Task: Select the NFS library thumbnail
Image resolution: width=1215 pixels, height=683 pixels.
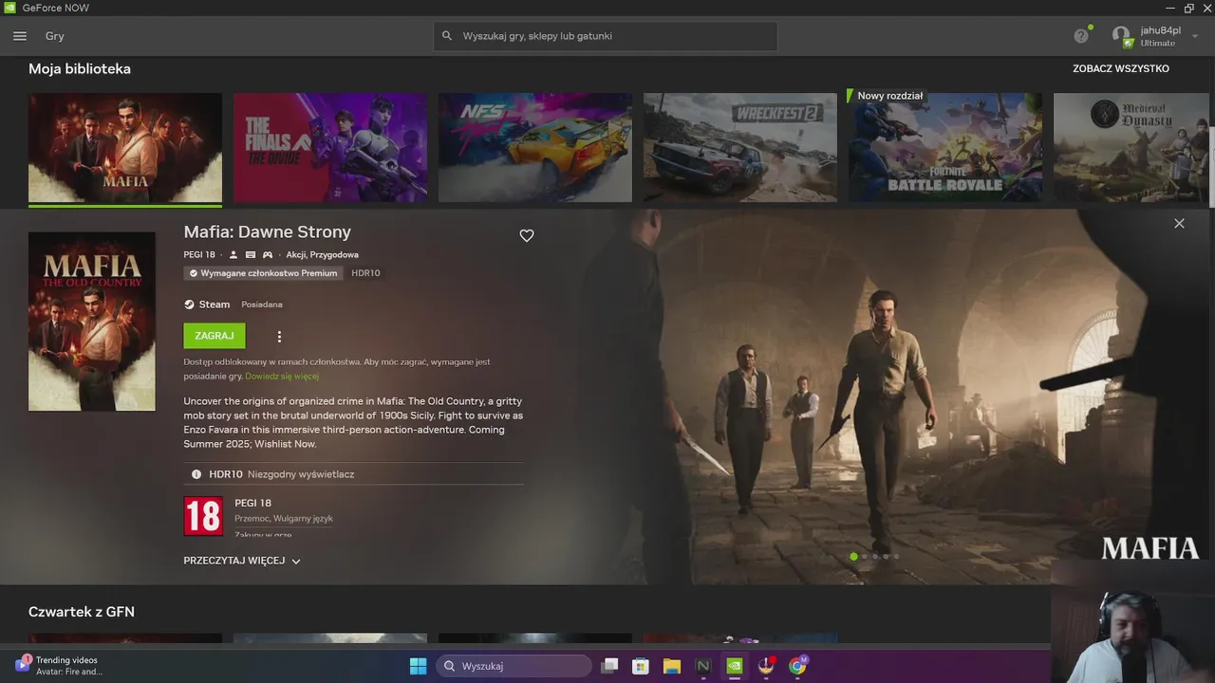Action: click(535, 147)
